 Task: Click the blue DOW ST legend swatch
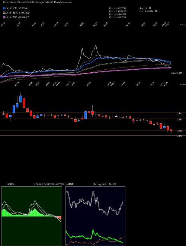click(x=4, y=8)
